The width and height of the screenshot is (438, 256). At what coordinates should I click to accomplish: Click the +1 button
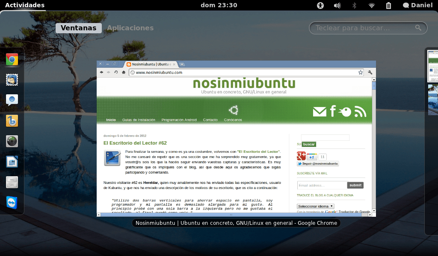pos(312,157)
